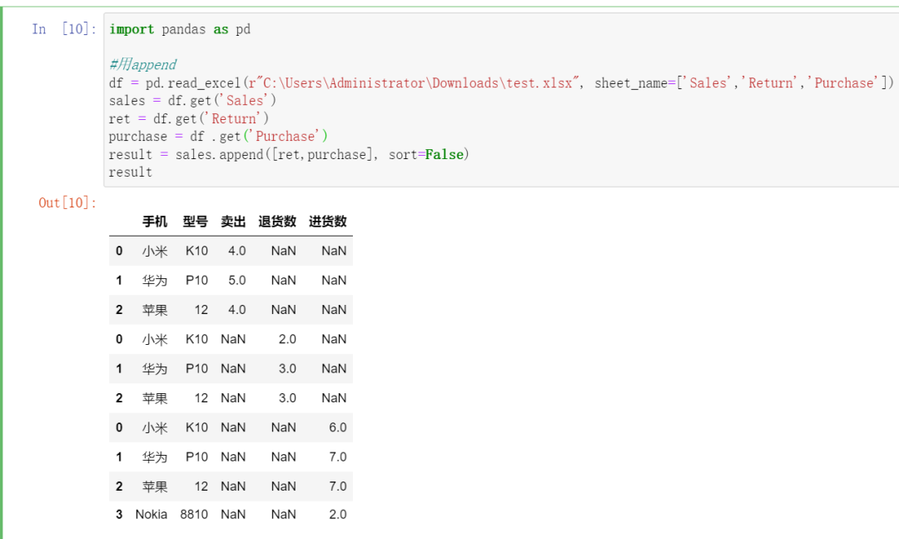This screenshot has height=539, width=899.
Task: Click the 7.0 value in the 华为 row
Action: [338, 457]
